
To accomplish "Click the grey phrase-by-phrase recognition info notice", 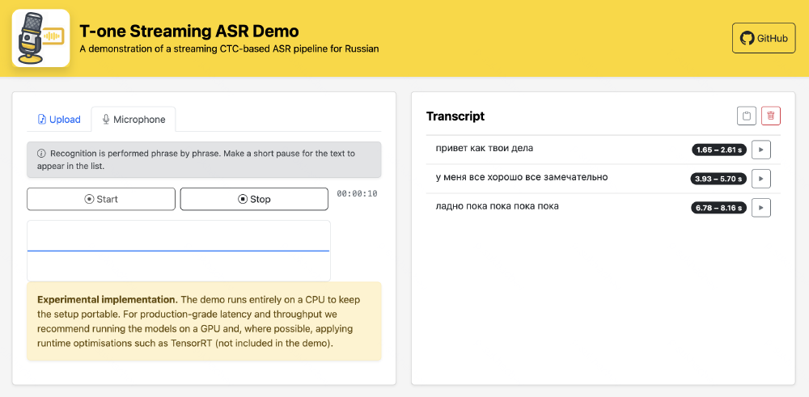I will tap(204, 159).
